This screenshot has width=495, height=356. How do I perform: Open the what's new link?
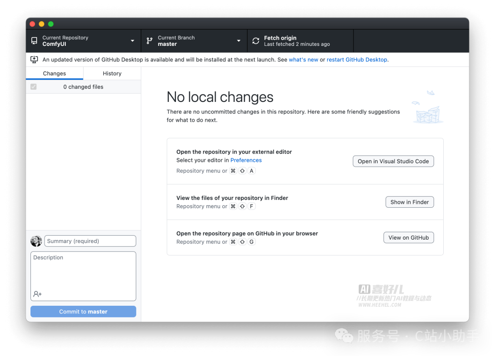click(304, 59)
